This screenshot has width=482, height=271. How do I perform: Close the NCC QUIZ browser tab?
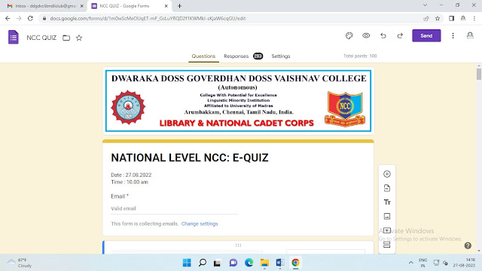coord(166,6)
